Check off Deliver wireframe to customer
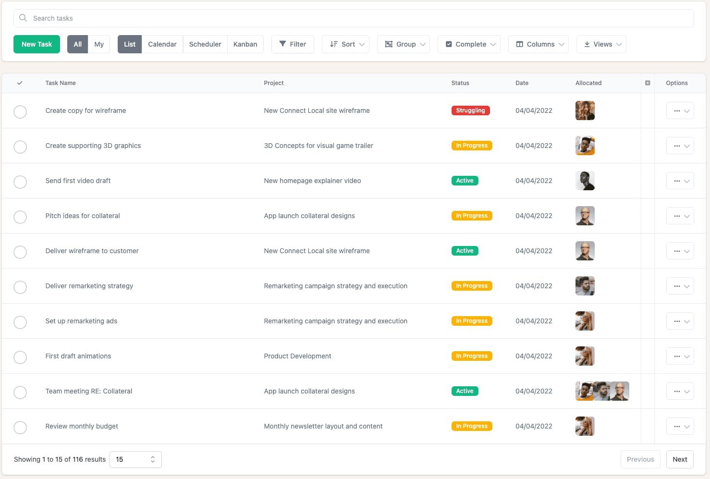The width and height of the screenshot is (710, 479). 20,252
